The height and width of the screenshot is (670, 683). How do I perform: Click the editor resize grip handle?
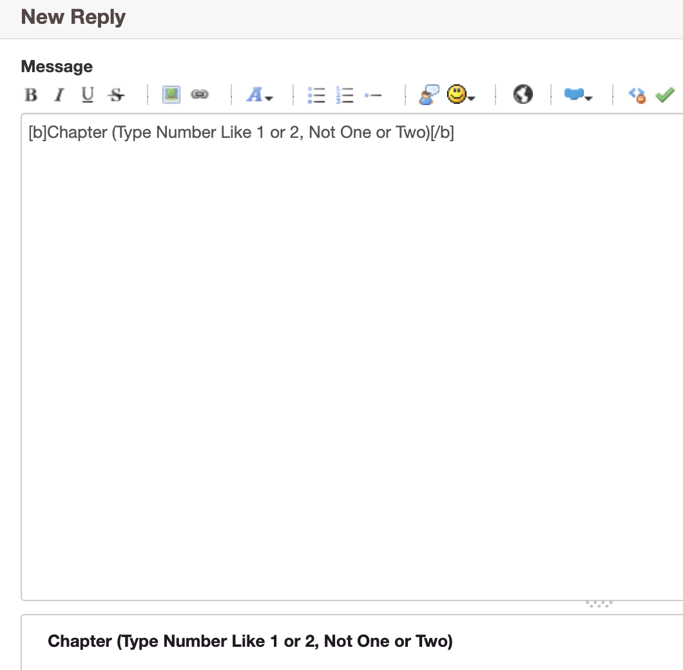[x=599, y=604]
